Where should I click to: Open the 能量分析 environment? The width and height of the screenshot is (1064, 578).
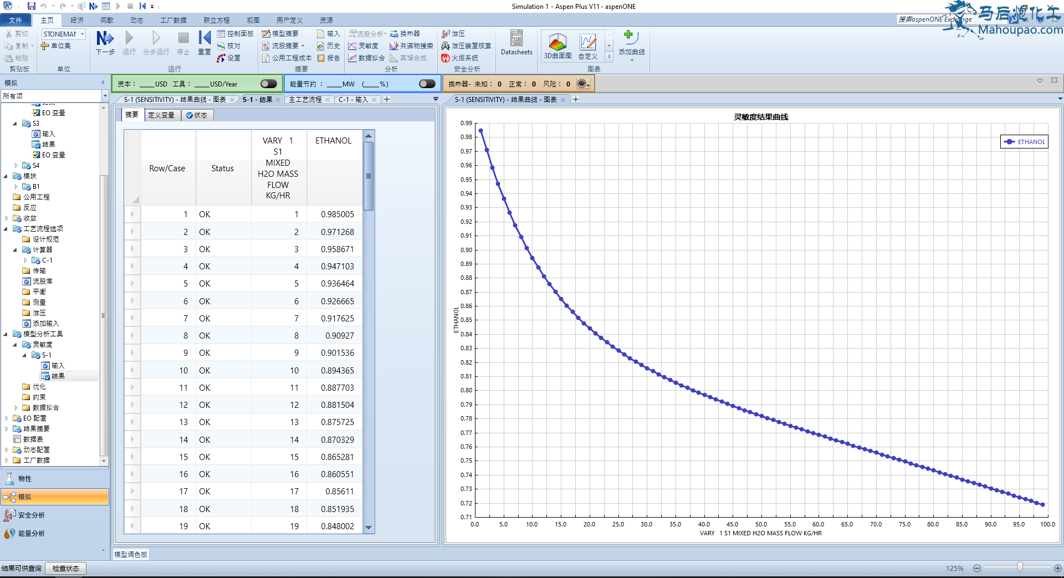pyautogui.click(x=54, y=534)
